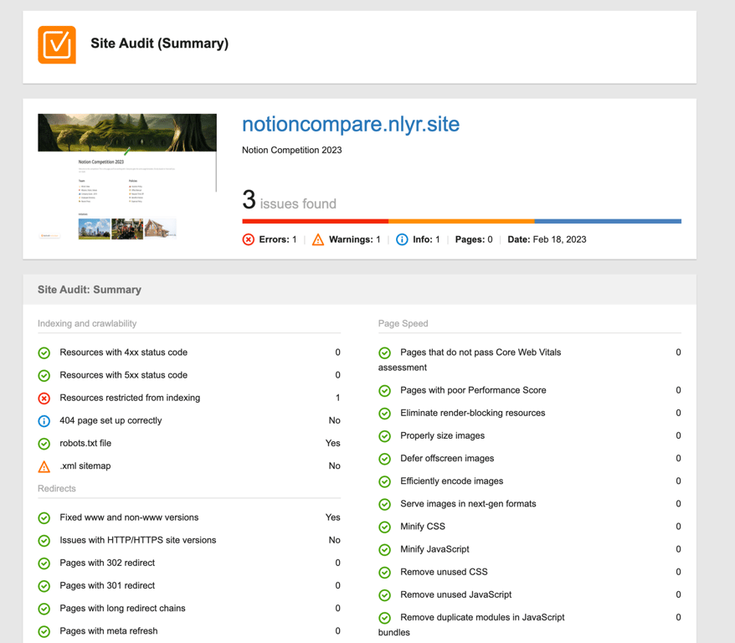Click 'Issues with HTTP/HTTPS site versions' text
Viewport: 735px width, 643px height.
138,540
